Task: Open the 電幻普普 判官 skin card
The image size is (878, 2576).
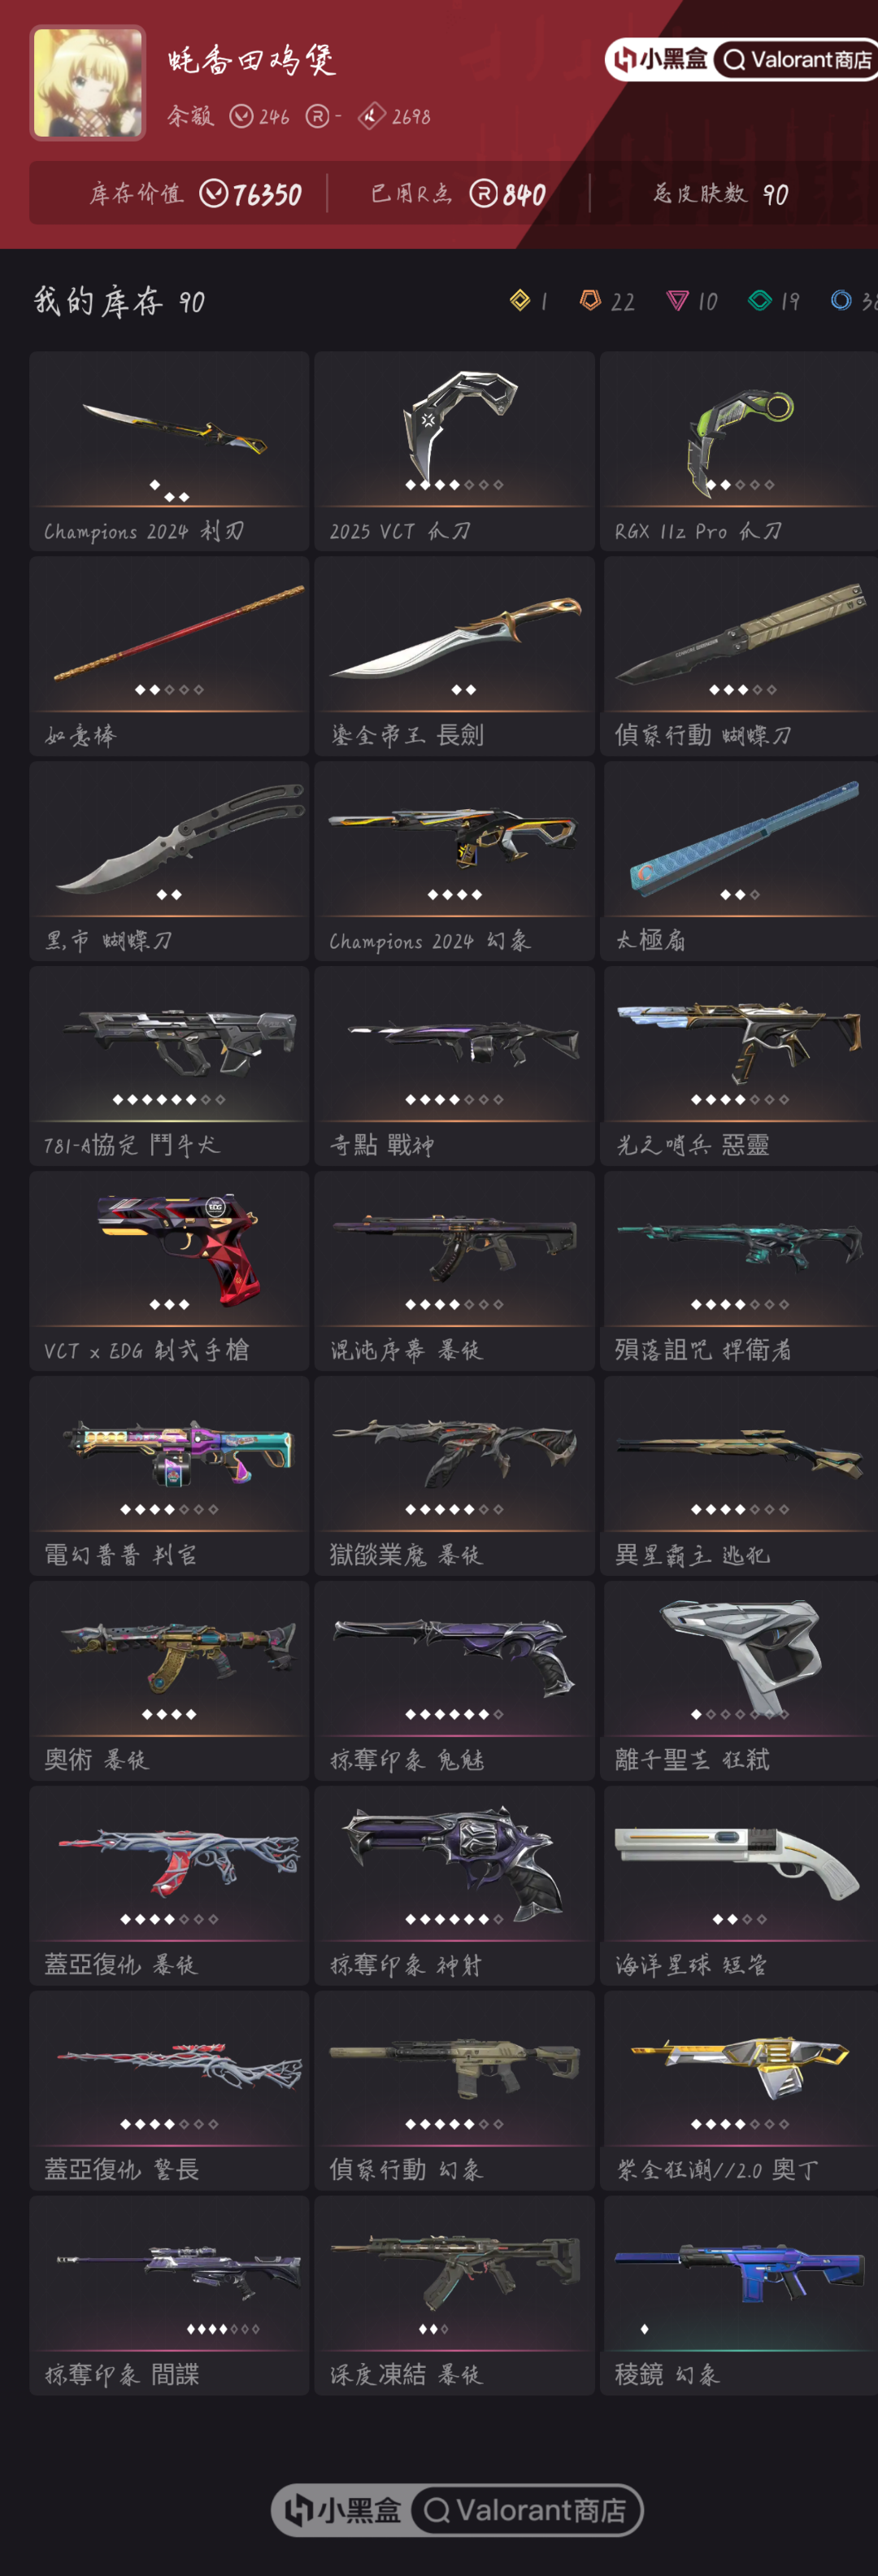Action: point(169,1476)
